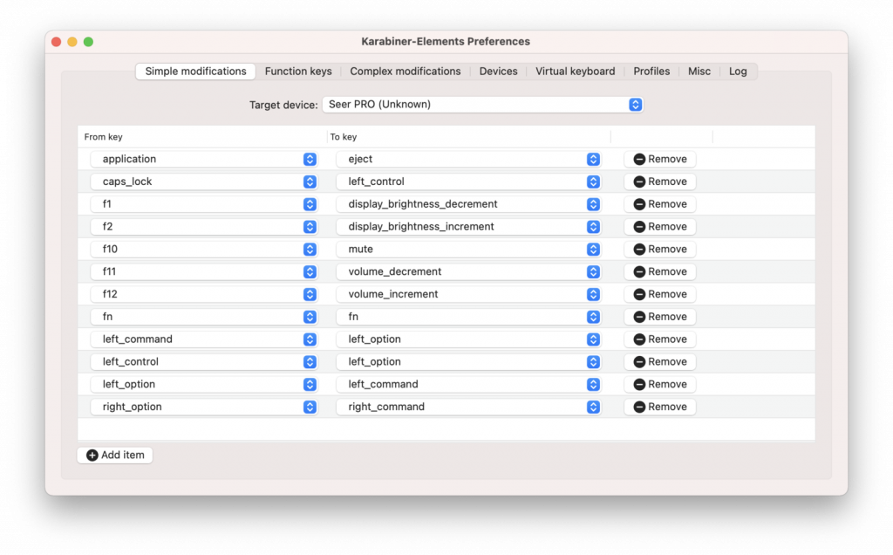Click the 'Target device:' label
The width and height of the screenshot is (893, 555).
tap(283, 105)
